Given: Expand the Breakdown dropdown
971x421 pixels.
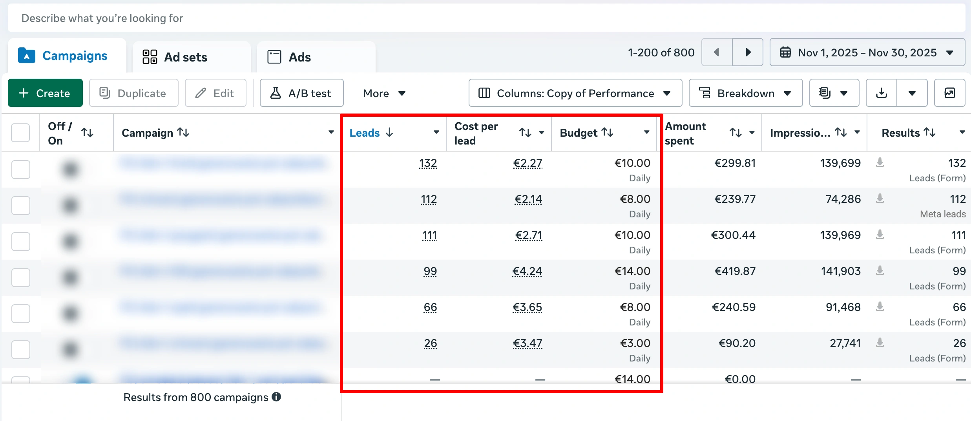Looking at the screenshot, I should (x=745, y=93).
